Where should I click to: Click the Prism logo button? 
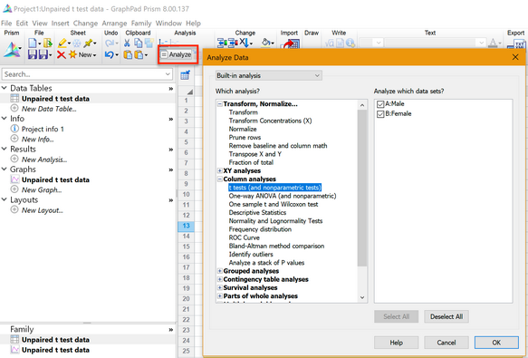tap(12, 49)
